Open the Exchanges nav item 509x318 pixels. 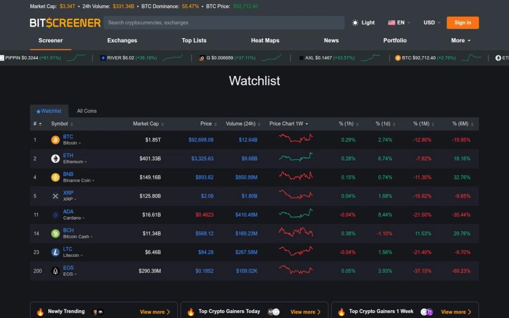[x=122, y=41]
